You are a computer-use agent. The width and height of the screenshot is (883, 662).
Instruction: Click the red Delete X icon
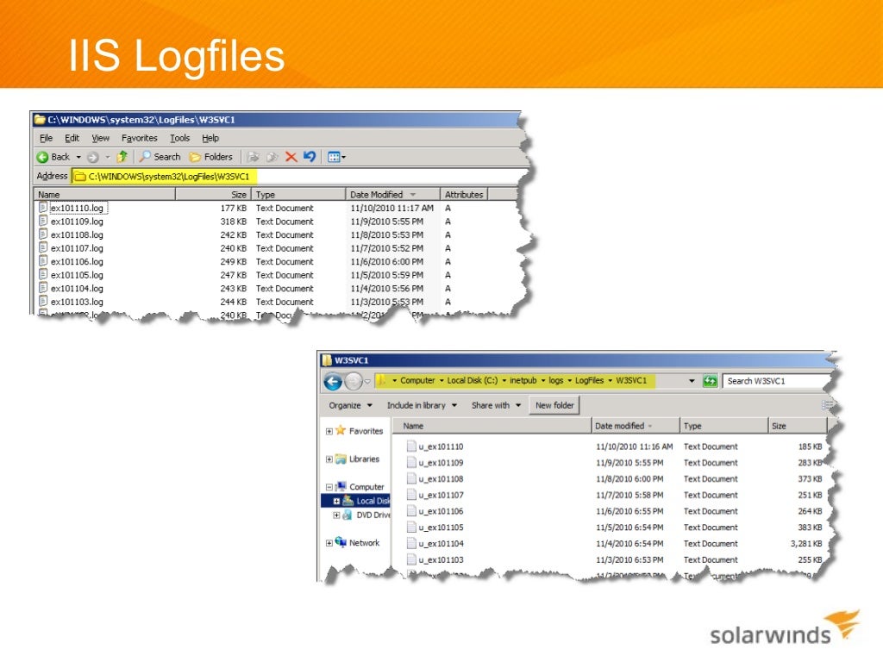click(x=291, y=157)
